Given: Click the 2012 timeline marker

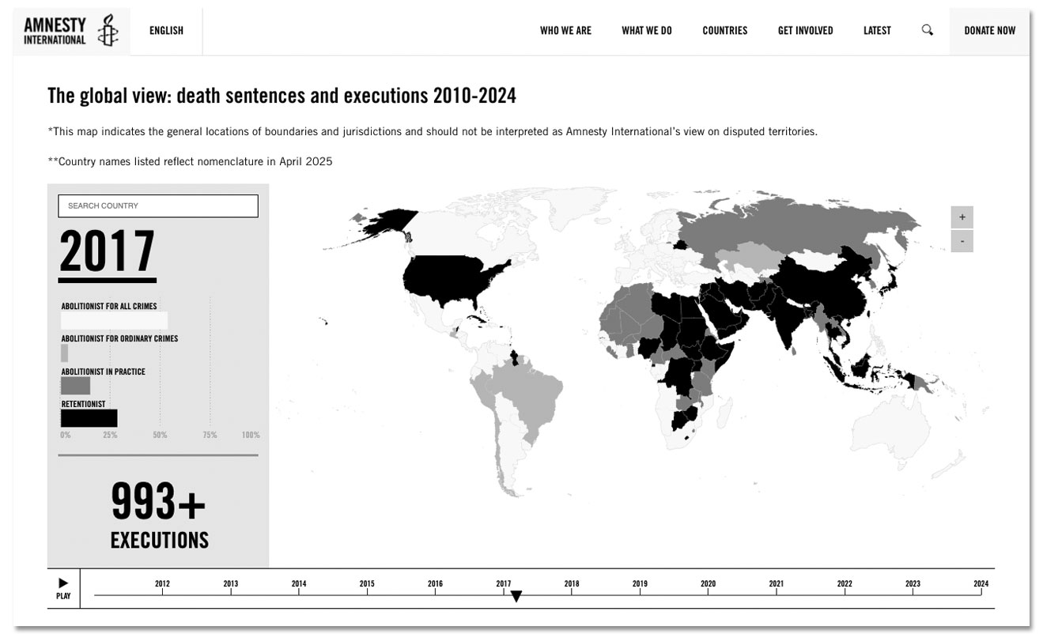Looking at the screenshot, I should point(162,586).
